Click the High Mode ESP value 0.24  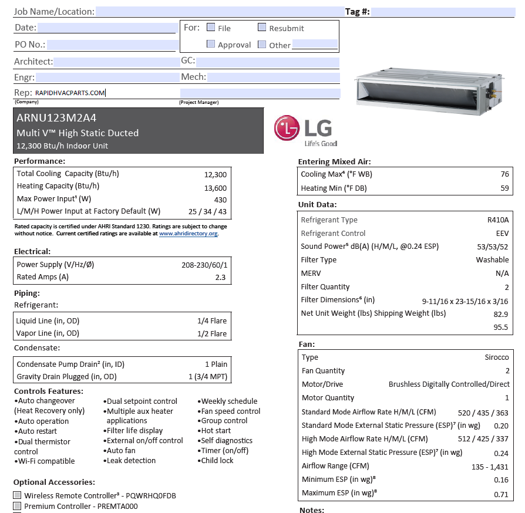tap(501, 454)
